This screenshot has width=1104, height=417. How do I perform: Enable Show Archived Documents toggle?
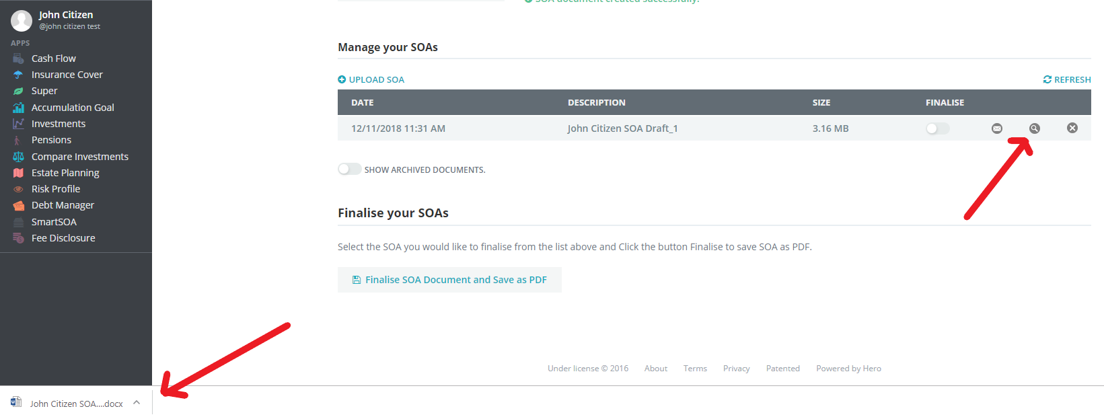pos(349,169)
